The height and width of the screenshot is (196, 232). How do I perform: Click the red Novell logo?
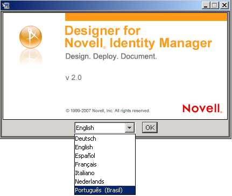[x=202, y=108]
